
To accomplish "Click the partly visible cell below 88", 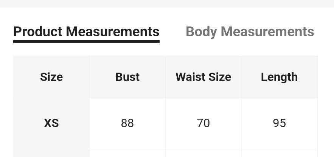I will coord(127,153).
